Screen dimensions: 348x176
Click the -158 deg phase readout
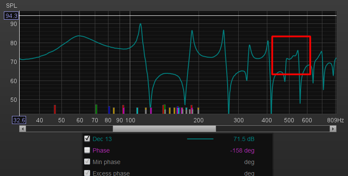pos(242,150)
